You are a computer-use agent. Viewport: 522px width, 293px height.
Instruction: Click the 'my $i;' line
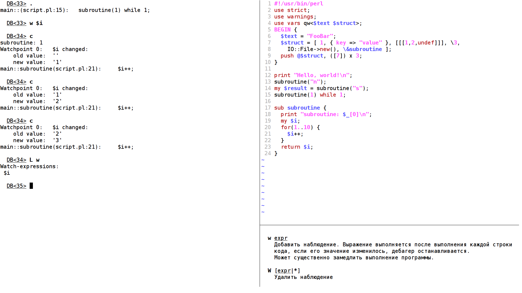pos(290,121)
